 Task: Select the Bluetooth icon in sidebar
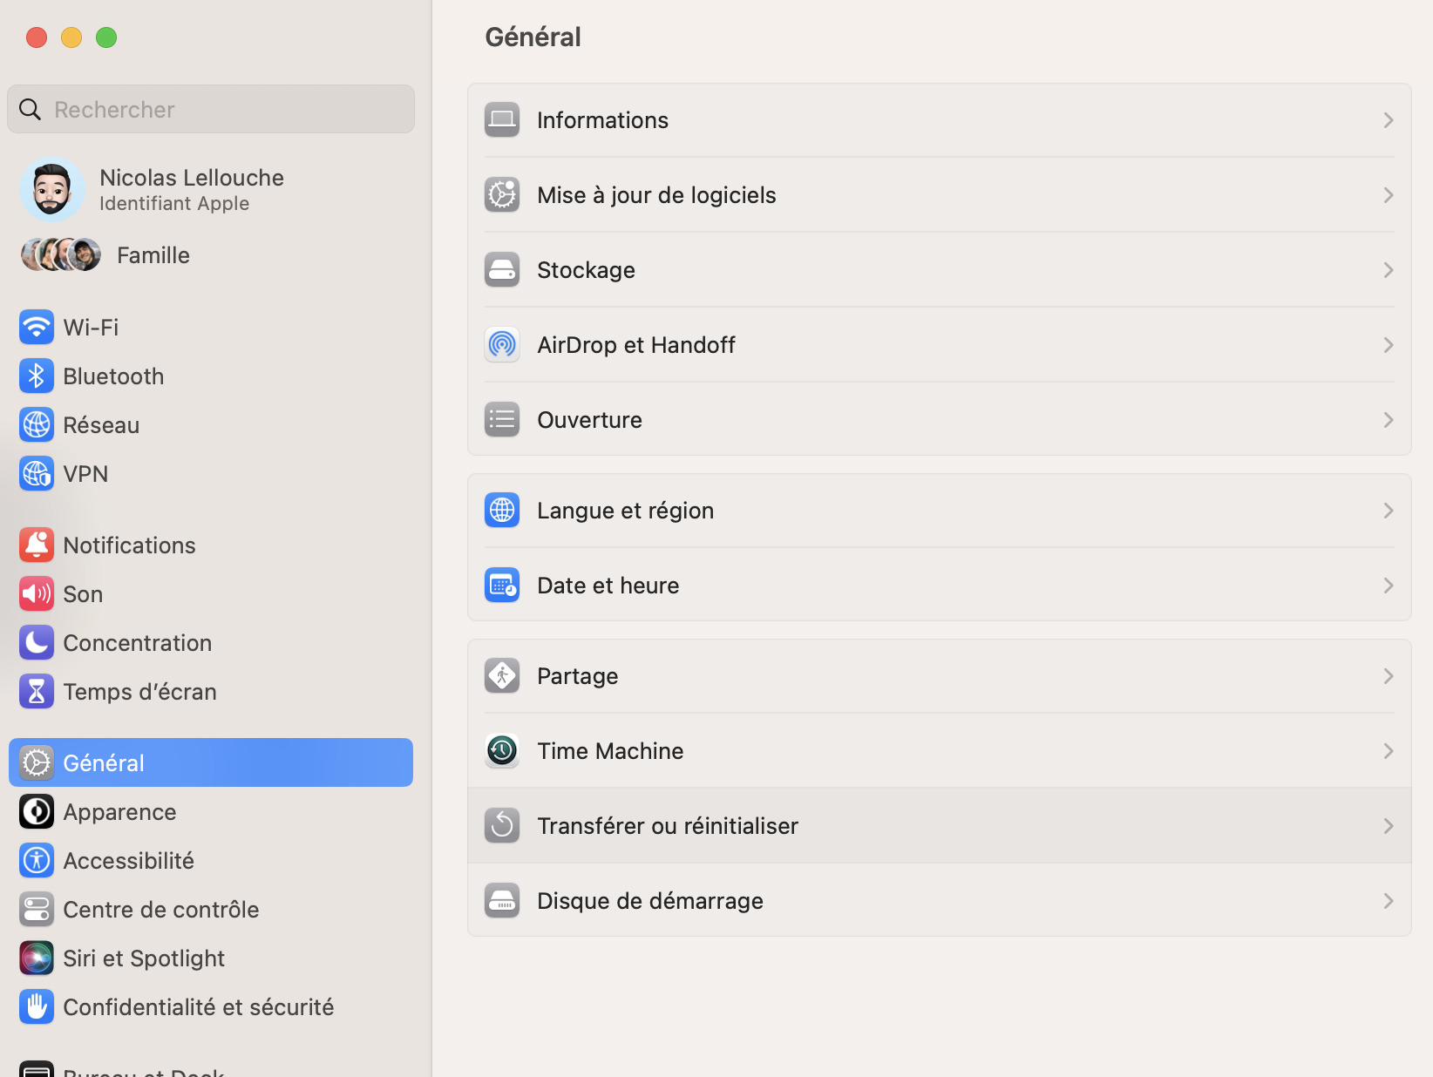(37, 376)
